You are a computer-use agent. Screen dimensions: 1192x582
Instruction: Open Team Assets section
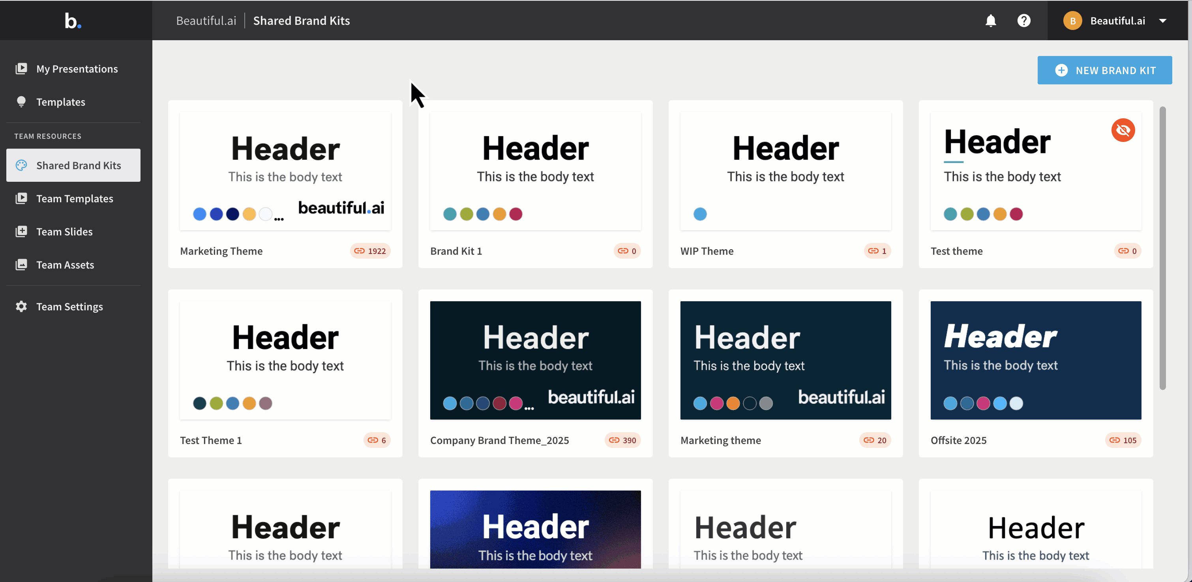[73, 265]
